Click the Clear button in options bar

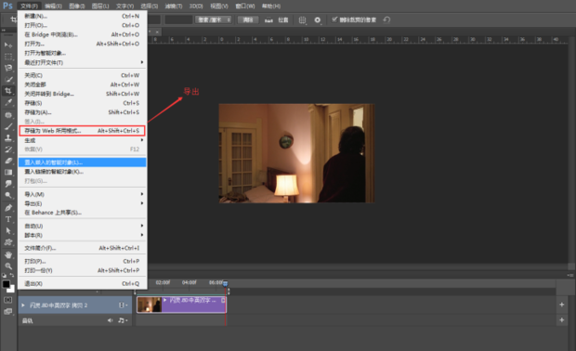point(248,19)
